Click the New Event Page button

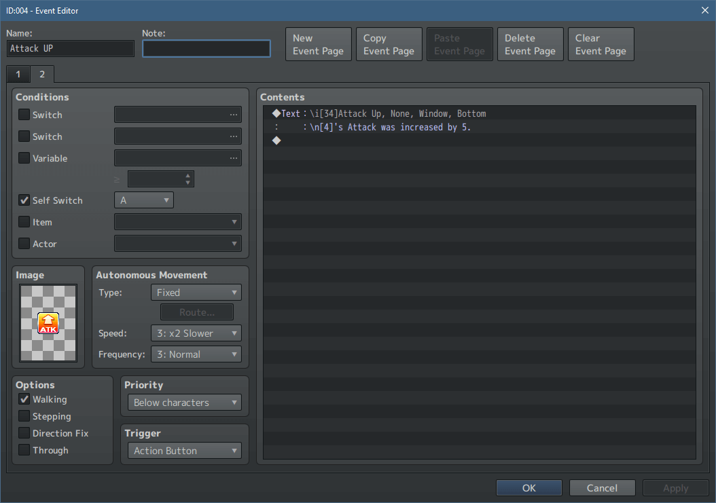[x=318, y=44]
